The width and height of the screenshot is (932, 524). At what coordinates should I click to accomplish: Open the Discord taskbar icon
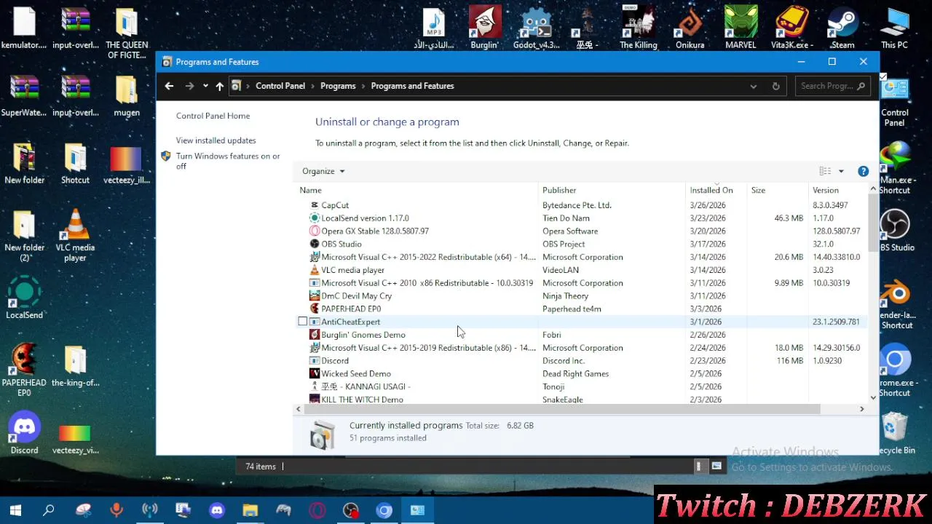pos(216,511)
